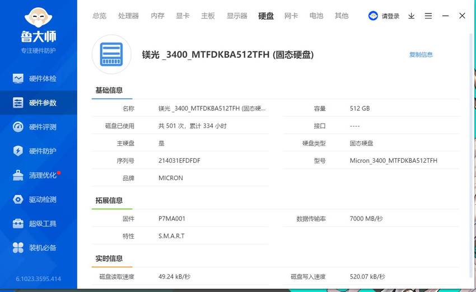Open the hamburger main menu icon
Viewport: 476px width, 292px height.
coord(428,16)
